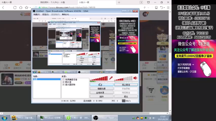The width and height of the screenshot is (216, 121).
Task: Open the 设定(S) menu in OBS
Action: (45, 15)
